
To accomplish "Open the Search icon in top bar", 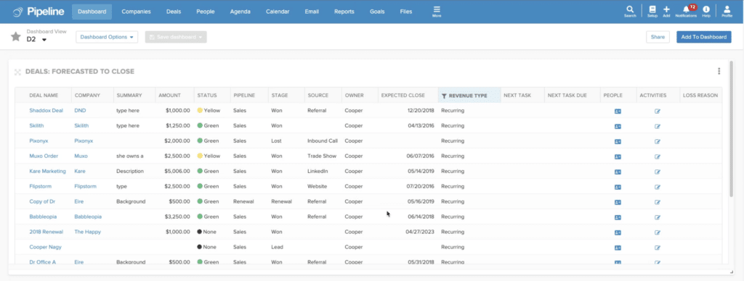I will (x=630, y=12).
